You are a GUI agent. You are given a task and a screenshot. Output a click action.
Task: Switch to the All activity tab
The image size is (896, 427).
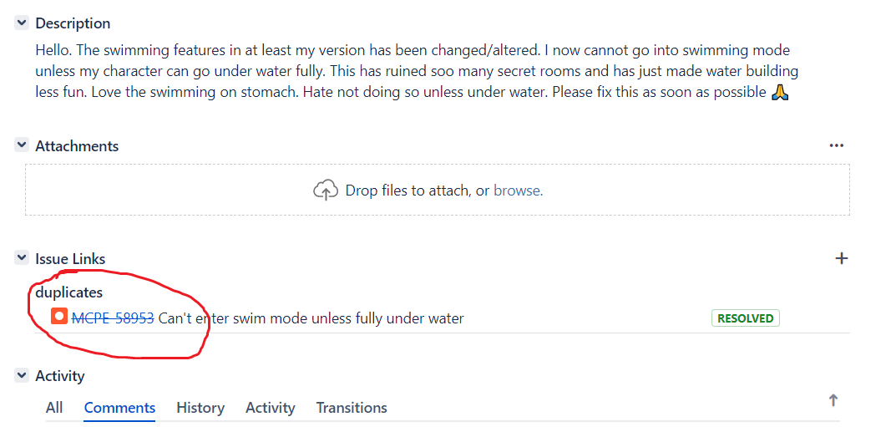pyautogui.click(x=54, y=408)
